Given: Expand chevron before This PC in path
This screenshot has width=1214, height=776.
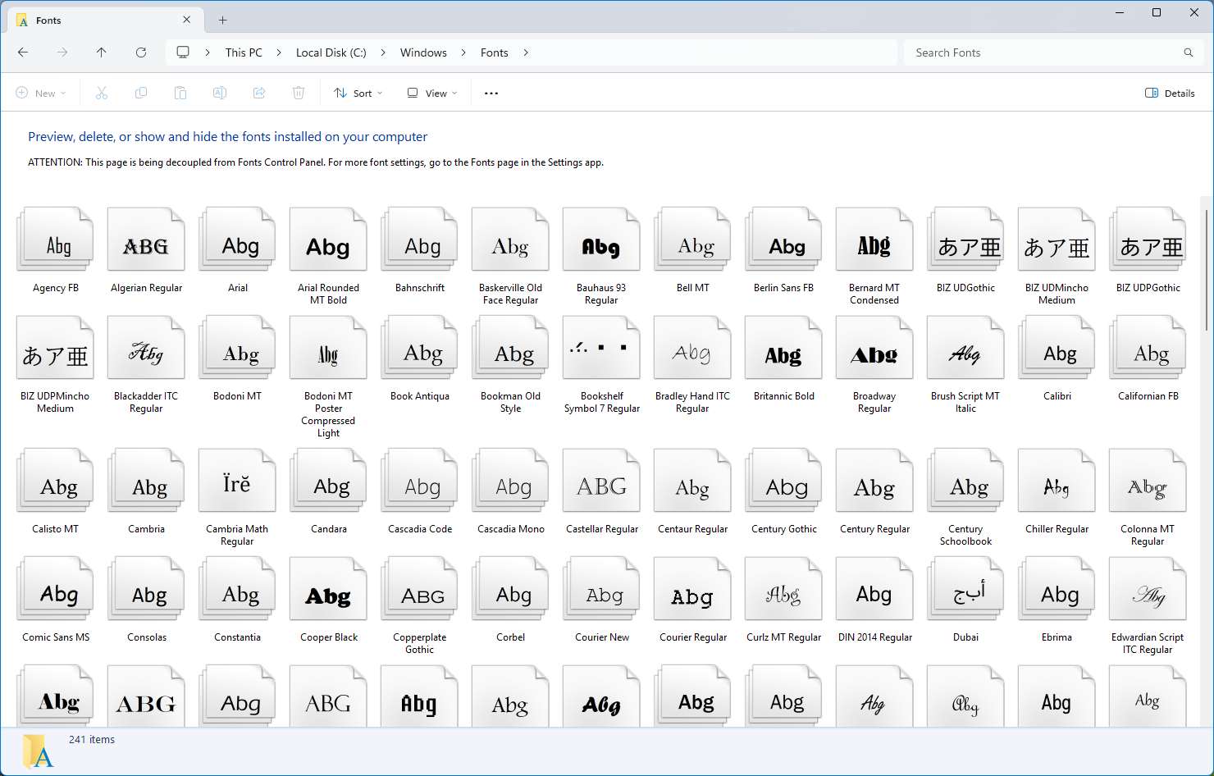Looking at the screenshot, I should pos(208,52).
